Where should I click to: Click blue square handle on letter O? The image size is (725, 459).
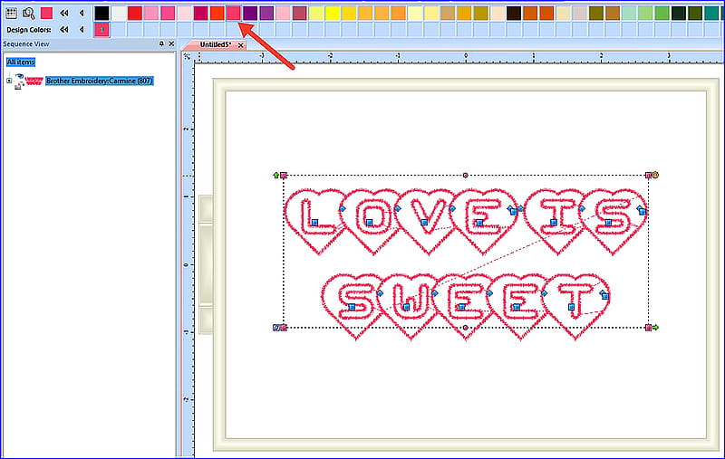point(369,223)
